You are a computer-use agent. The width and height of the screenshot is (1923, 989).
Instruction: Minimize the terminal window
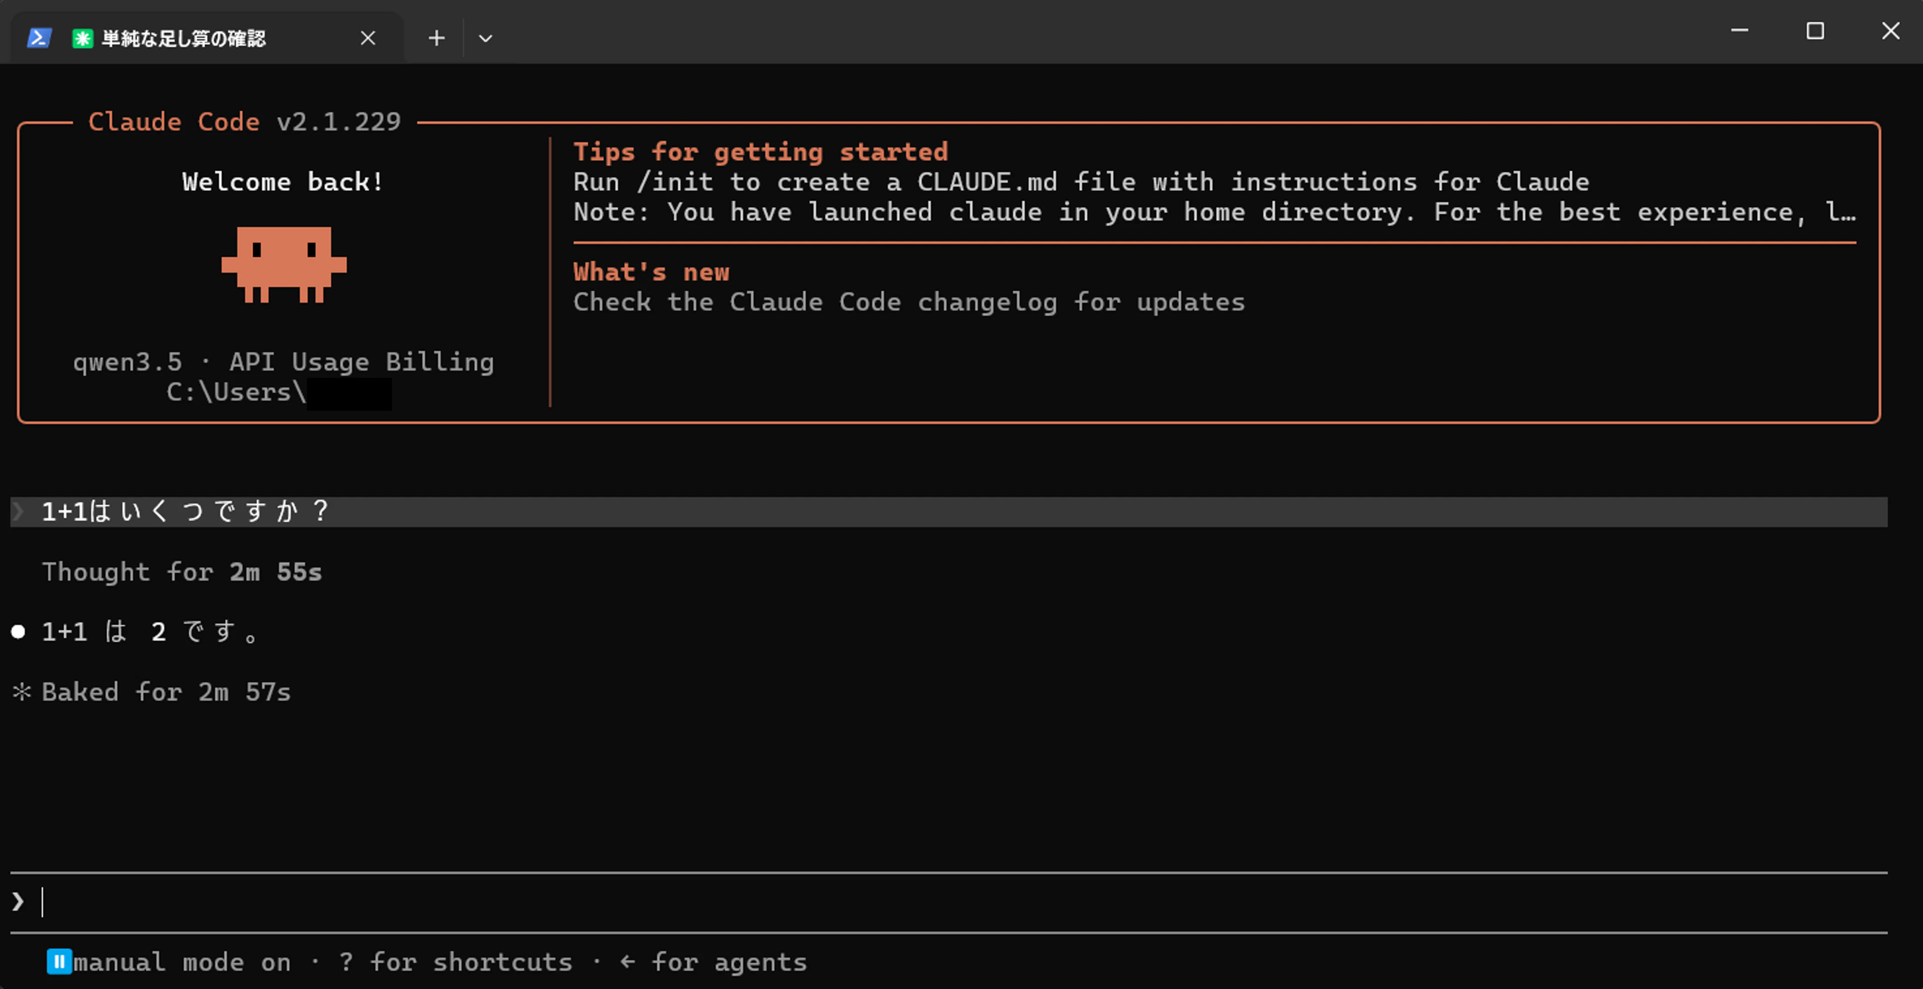tap(1739, 31)
